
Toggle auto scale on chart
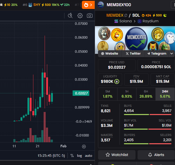pyautogui.click(x=89, y=156)
